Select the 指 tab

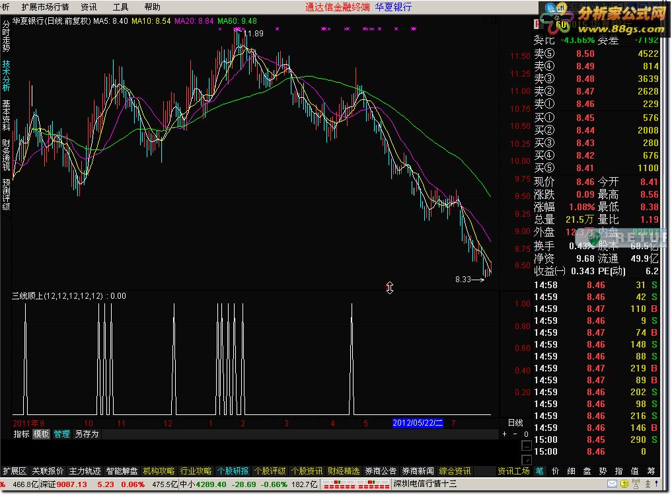[x=619, y=471]
